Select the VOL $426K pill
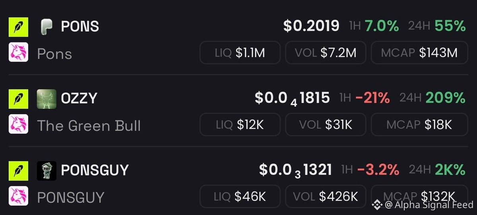Image resolution: width=477 pixels, height=215 pixels. pyautogui.click(x=326, y=196)
